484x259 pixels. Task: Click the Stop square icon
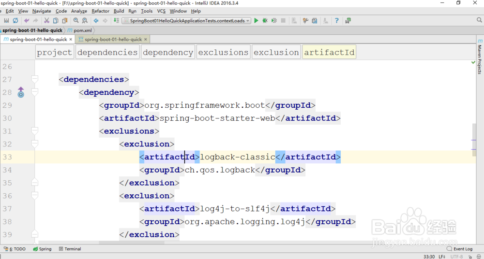pos(283,21)
